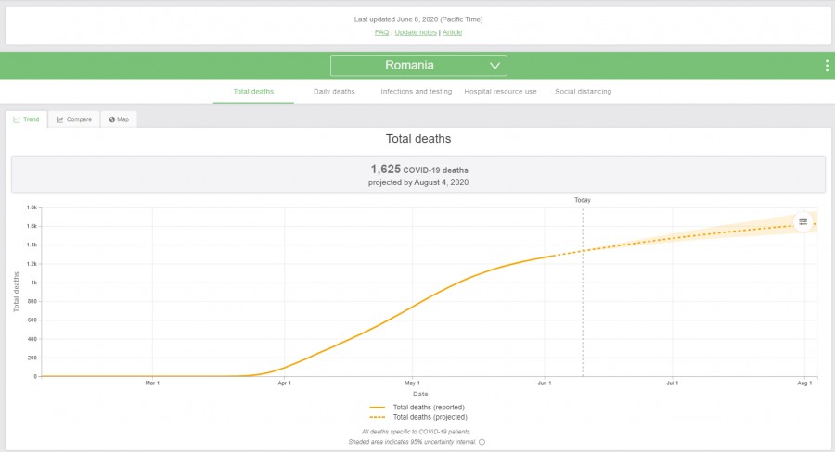Follow the Update notes link
This screenshot has height=452, width=835.
416,32
